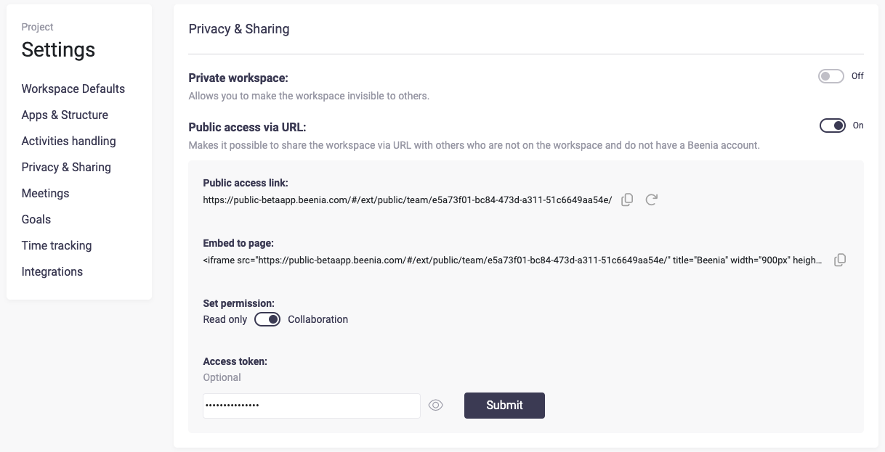
Task: Open Time tracking settings
Action: coord(57,245)
